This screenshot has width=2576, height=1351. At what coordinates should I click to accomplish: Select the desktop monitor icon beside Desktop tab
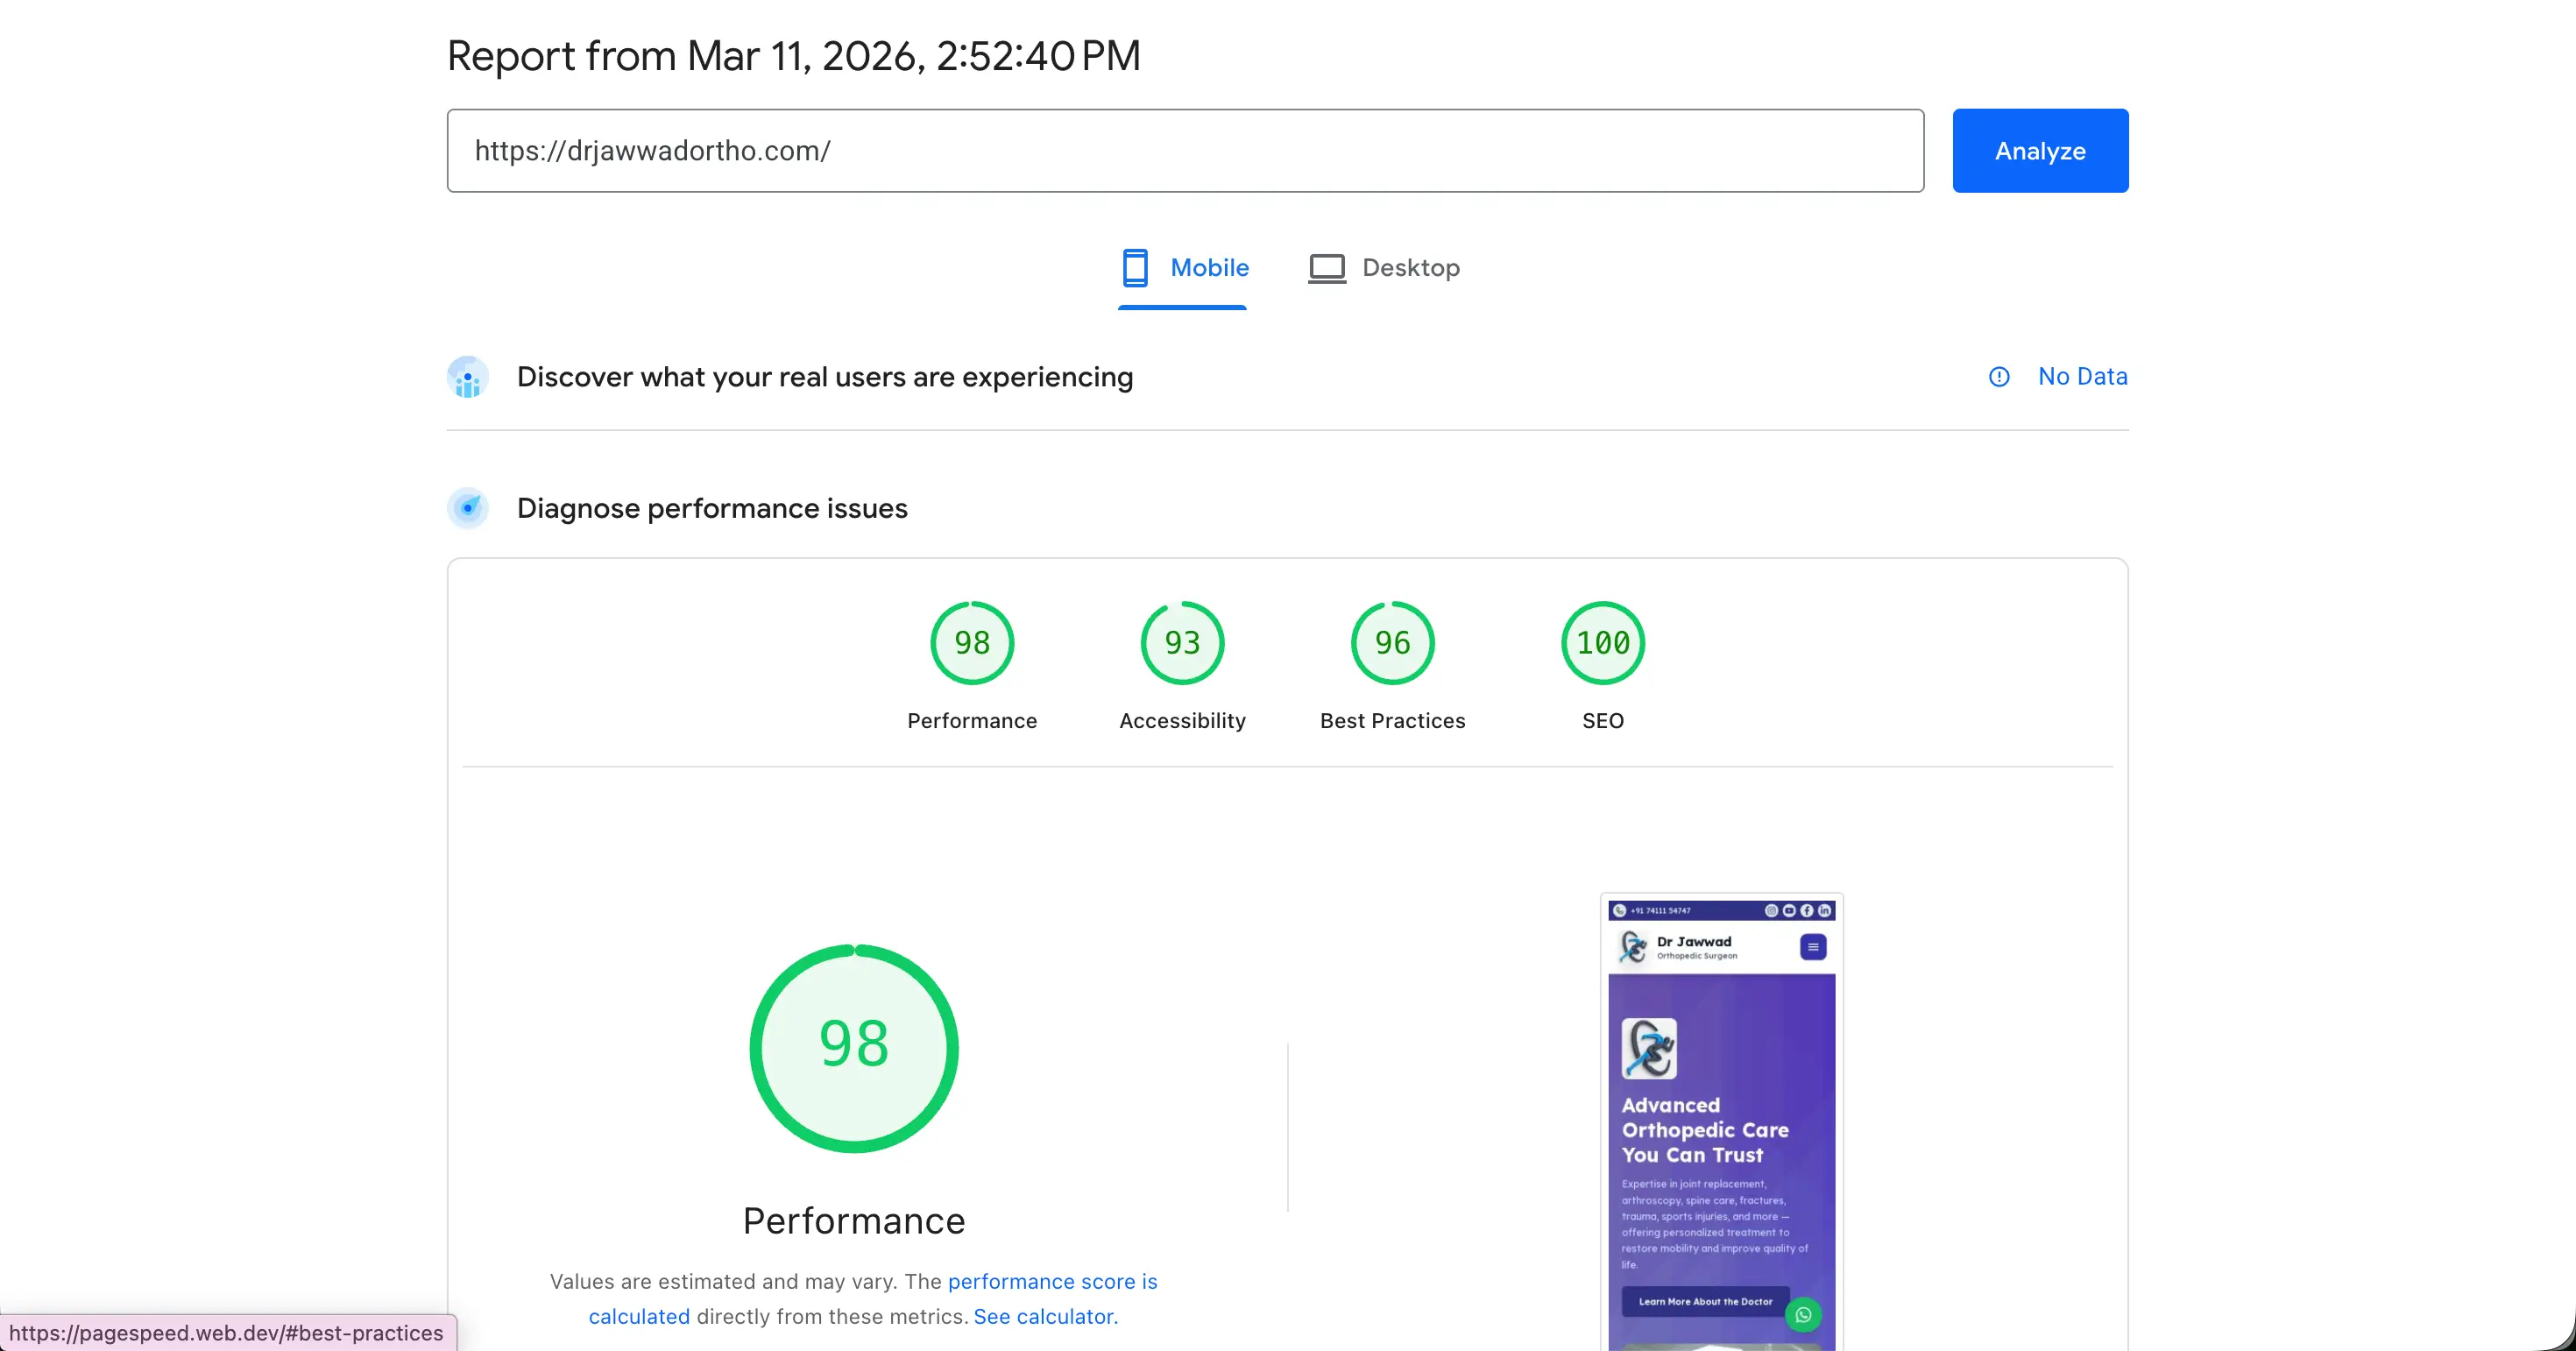coord(1326,268)
